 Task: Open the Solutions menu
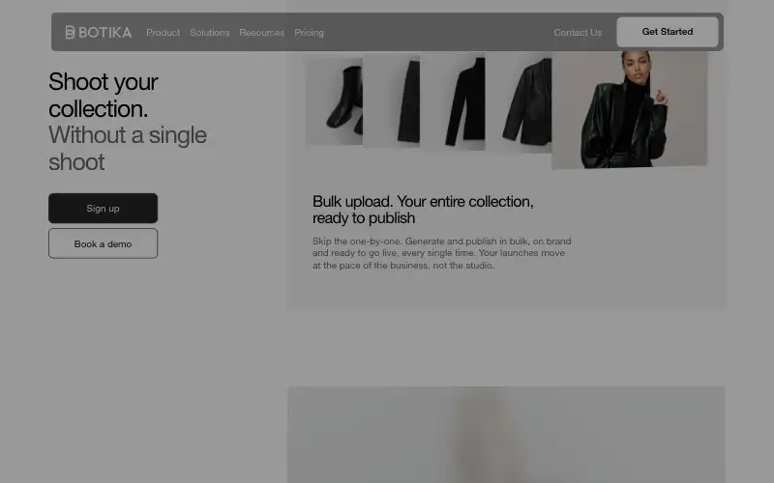[210, 33]
